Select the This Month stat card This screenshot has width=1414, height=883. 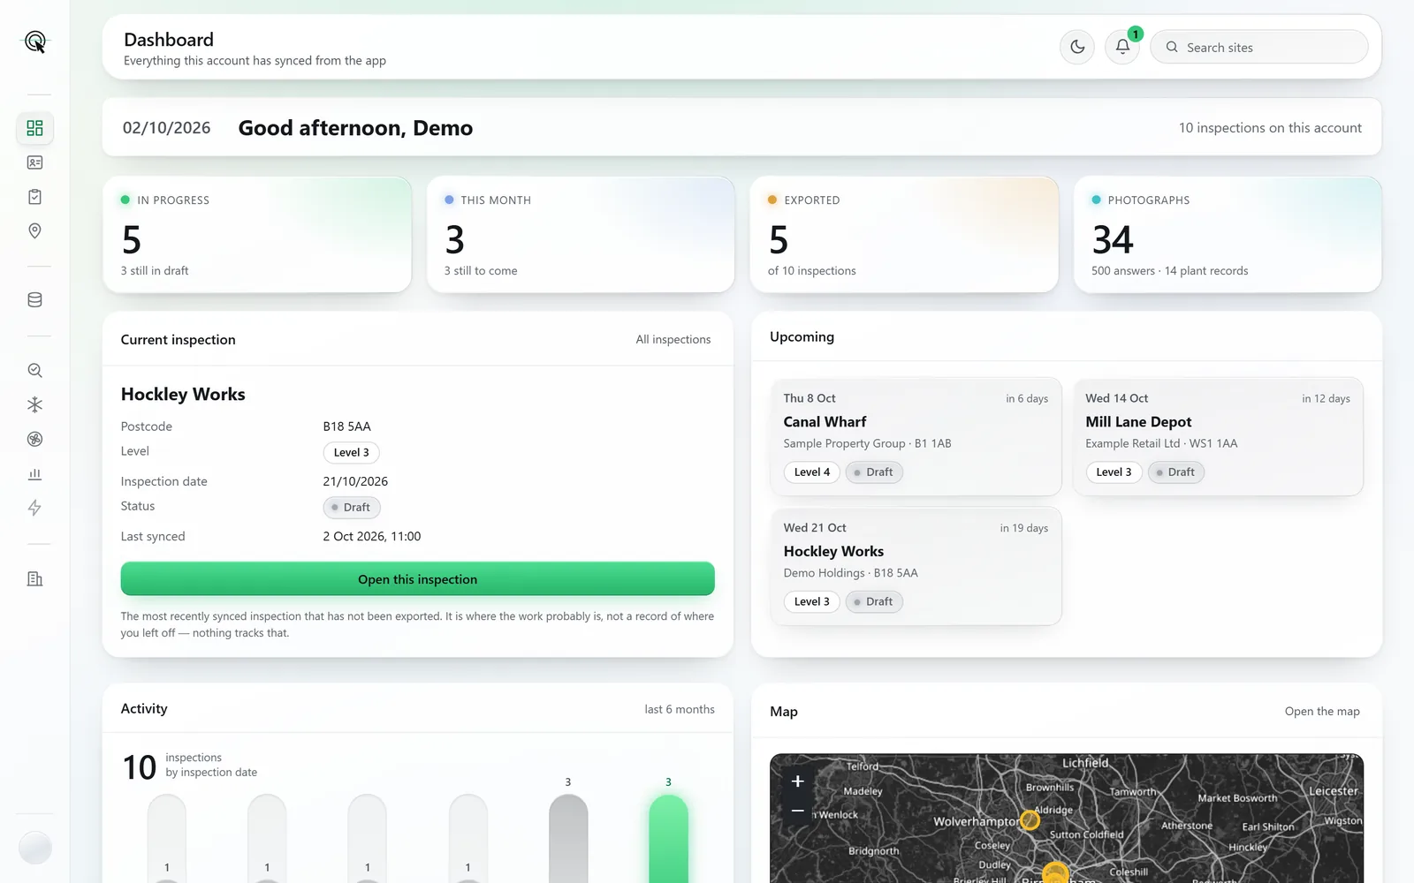point(581,235)
